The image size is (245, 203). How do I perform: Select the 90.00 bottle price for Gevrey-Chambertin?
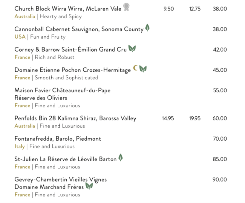tap(220, 180)
